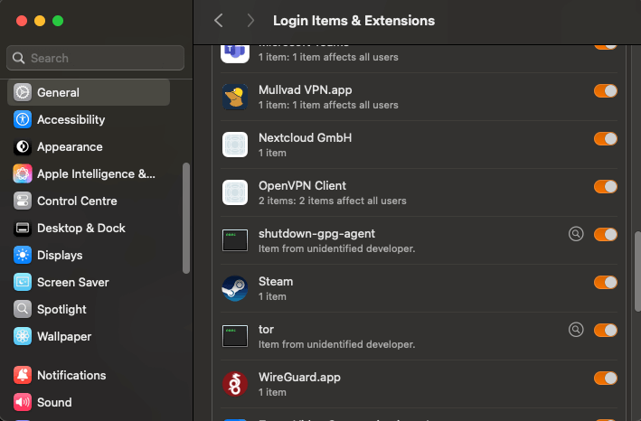The width and height of the screenshot is (641, 421).
Task: Click the shutdown-gpg-agent terminal icon
Action: click(235, 240)
